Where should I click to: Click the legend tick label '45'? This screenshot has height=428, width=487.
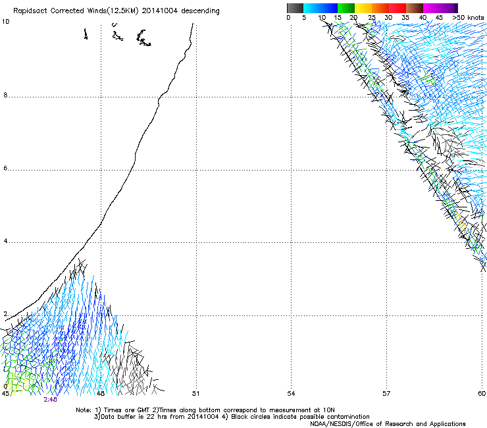(439, 17)
